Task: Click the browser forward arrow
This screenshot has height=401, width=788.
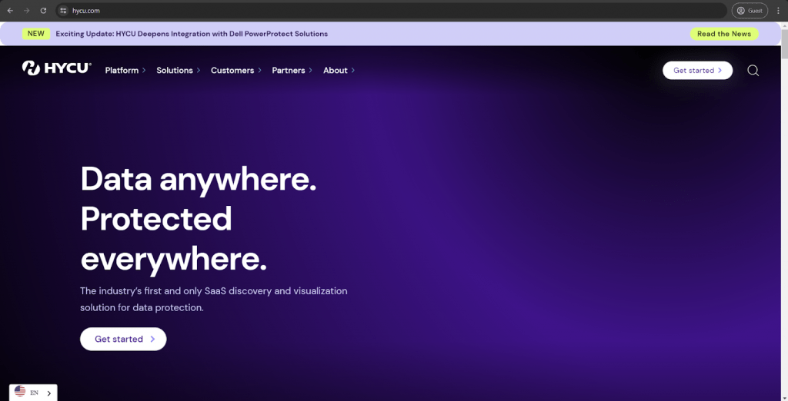Action: (x=27, y=11)
